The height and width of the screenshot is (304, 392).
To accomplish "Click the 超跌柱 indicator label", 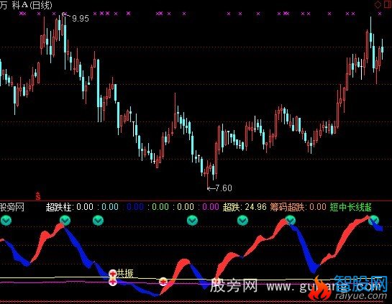I will click(x=59, y=207).
